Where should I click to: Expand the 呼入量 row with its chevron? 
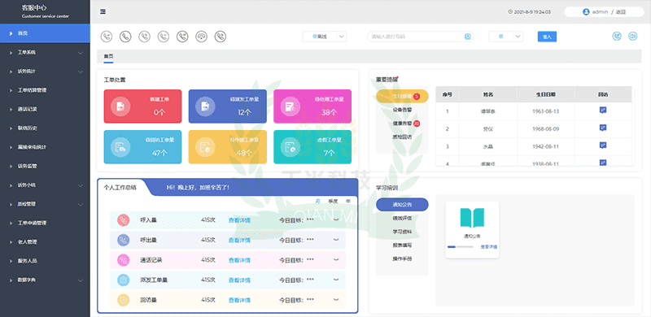coord(336,220)
